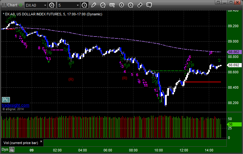
Task: Maximize the chart window
Action: pos(231,2)
